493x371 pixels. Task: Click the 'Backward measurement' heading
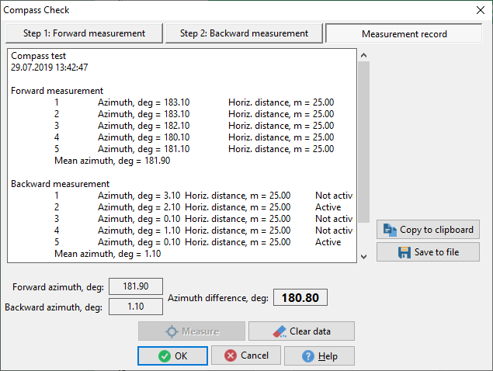(x=60, y=184)
